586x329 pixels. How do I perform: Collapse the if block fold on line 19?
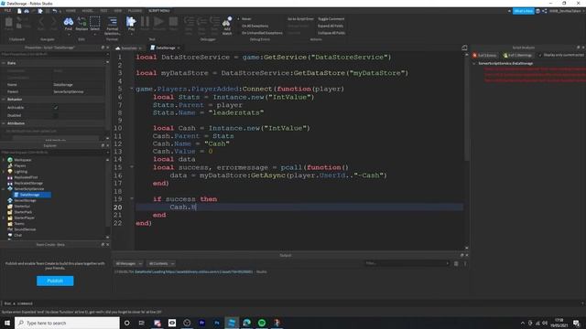(x=132, y=199)
